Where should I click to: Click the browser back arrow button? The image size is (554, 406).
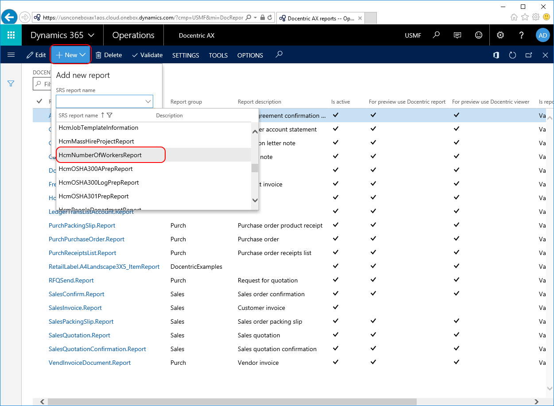(x=9, y=17)
